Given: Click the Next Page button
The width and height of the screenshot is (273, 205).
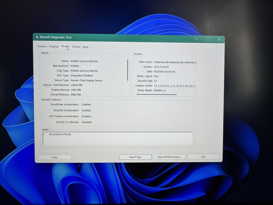Looking at the screenshot, I should [x=135, y=157].
